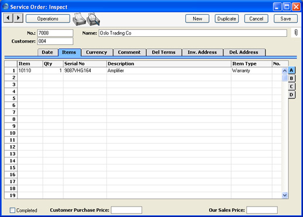Click the Qty cell of row 1
This screenshot has height=217, width=303.
tap(53, 71)
